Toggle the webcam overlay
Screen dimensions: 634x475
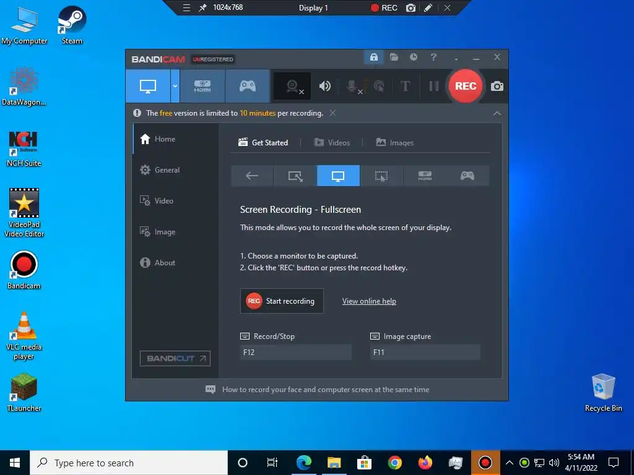point(292,86)
